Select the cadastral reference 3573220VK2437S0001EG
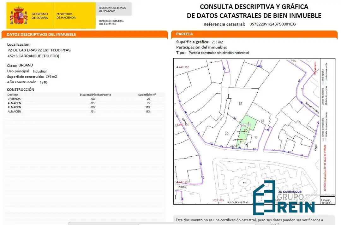Image resolution: width=341 pixels, height=225 pixels. 273,24
